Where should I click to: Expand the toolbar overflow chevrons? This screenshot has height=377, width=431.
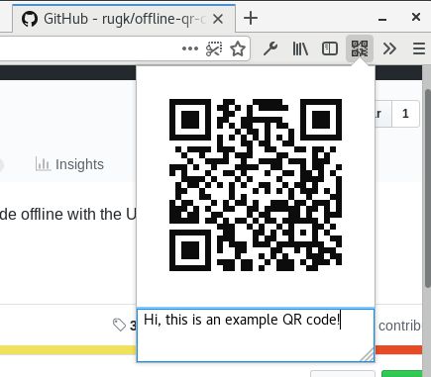tap(389, 48)
